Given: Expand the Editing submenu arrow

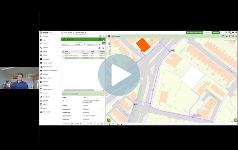Looking at the screenshot, I should 59,51.
